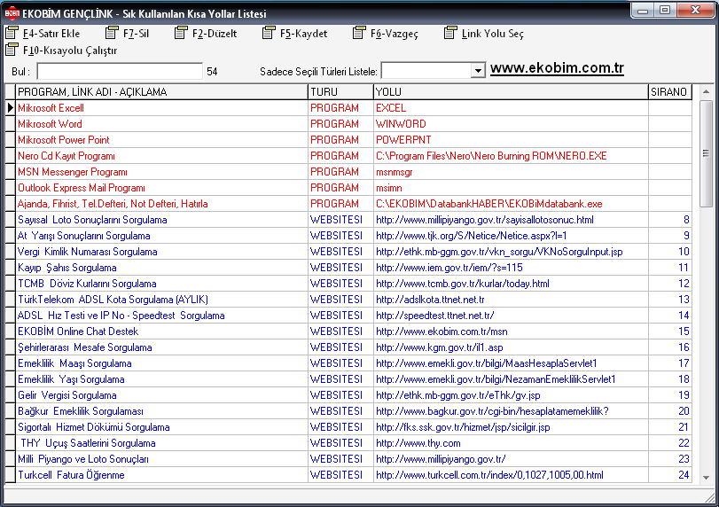Click the row selector of Mikrosoft Excell
719x507 pixels.
tap(10, 108)
